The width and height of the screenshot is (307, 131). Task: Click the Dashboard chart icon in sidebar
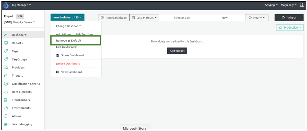[6, 35]
